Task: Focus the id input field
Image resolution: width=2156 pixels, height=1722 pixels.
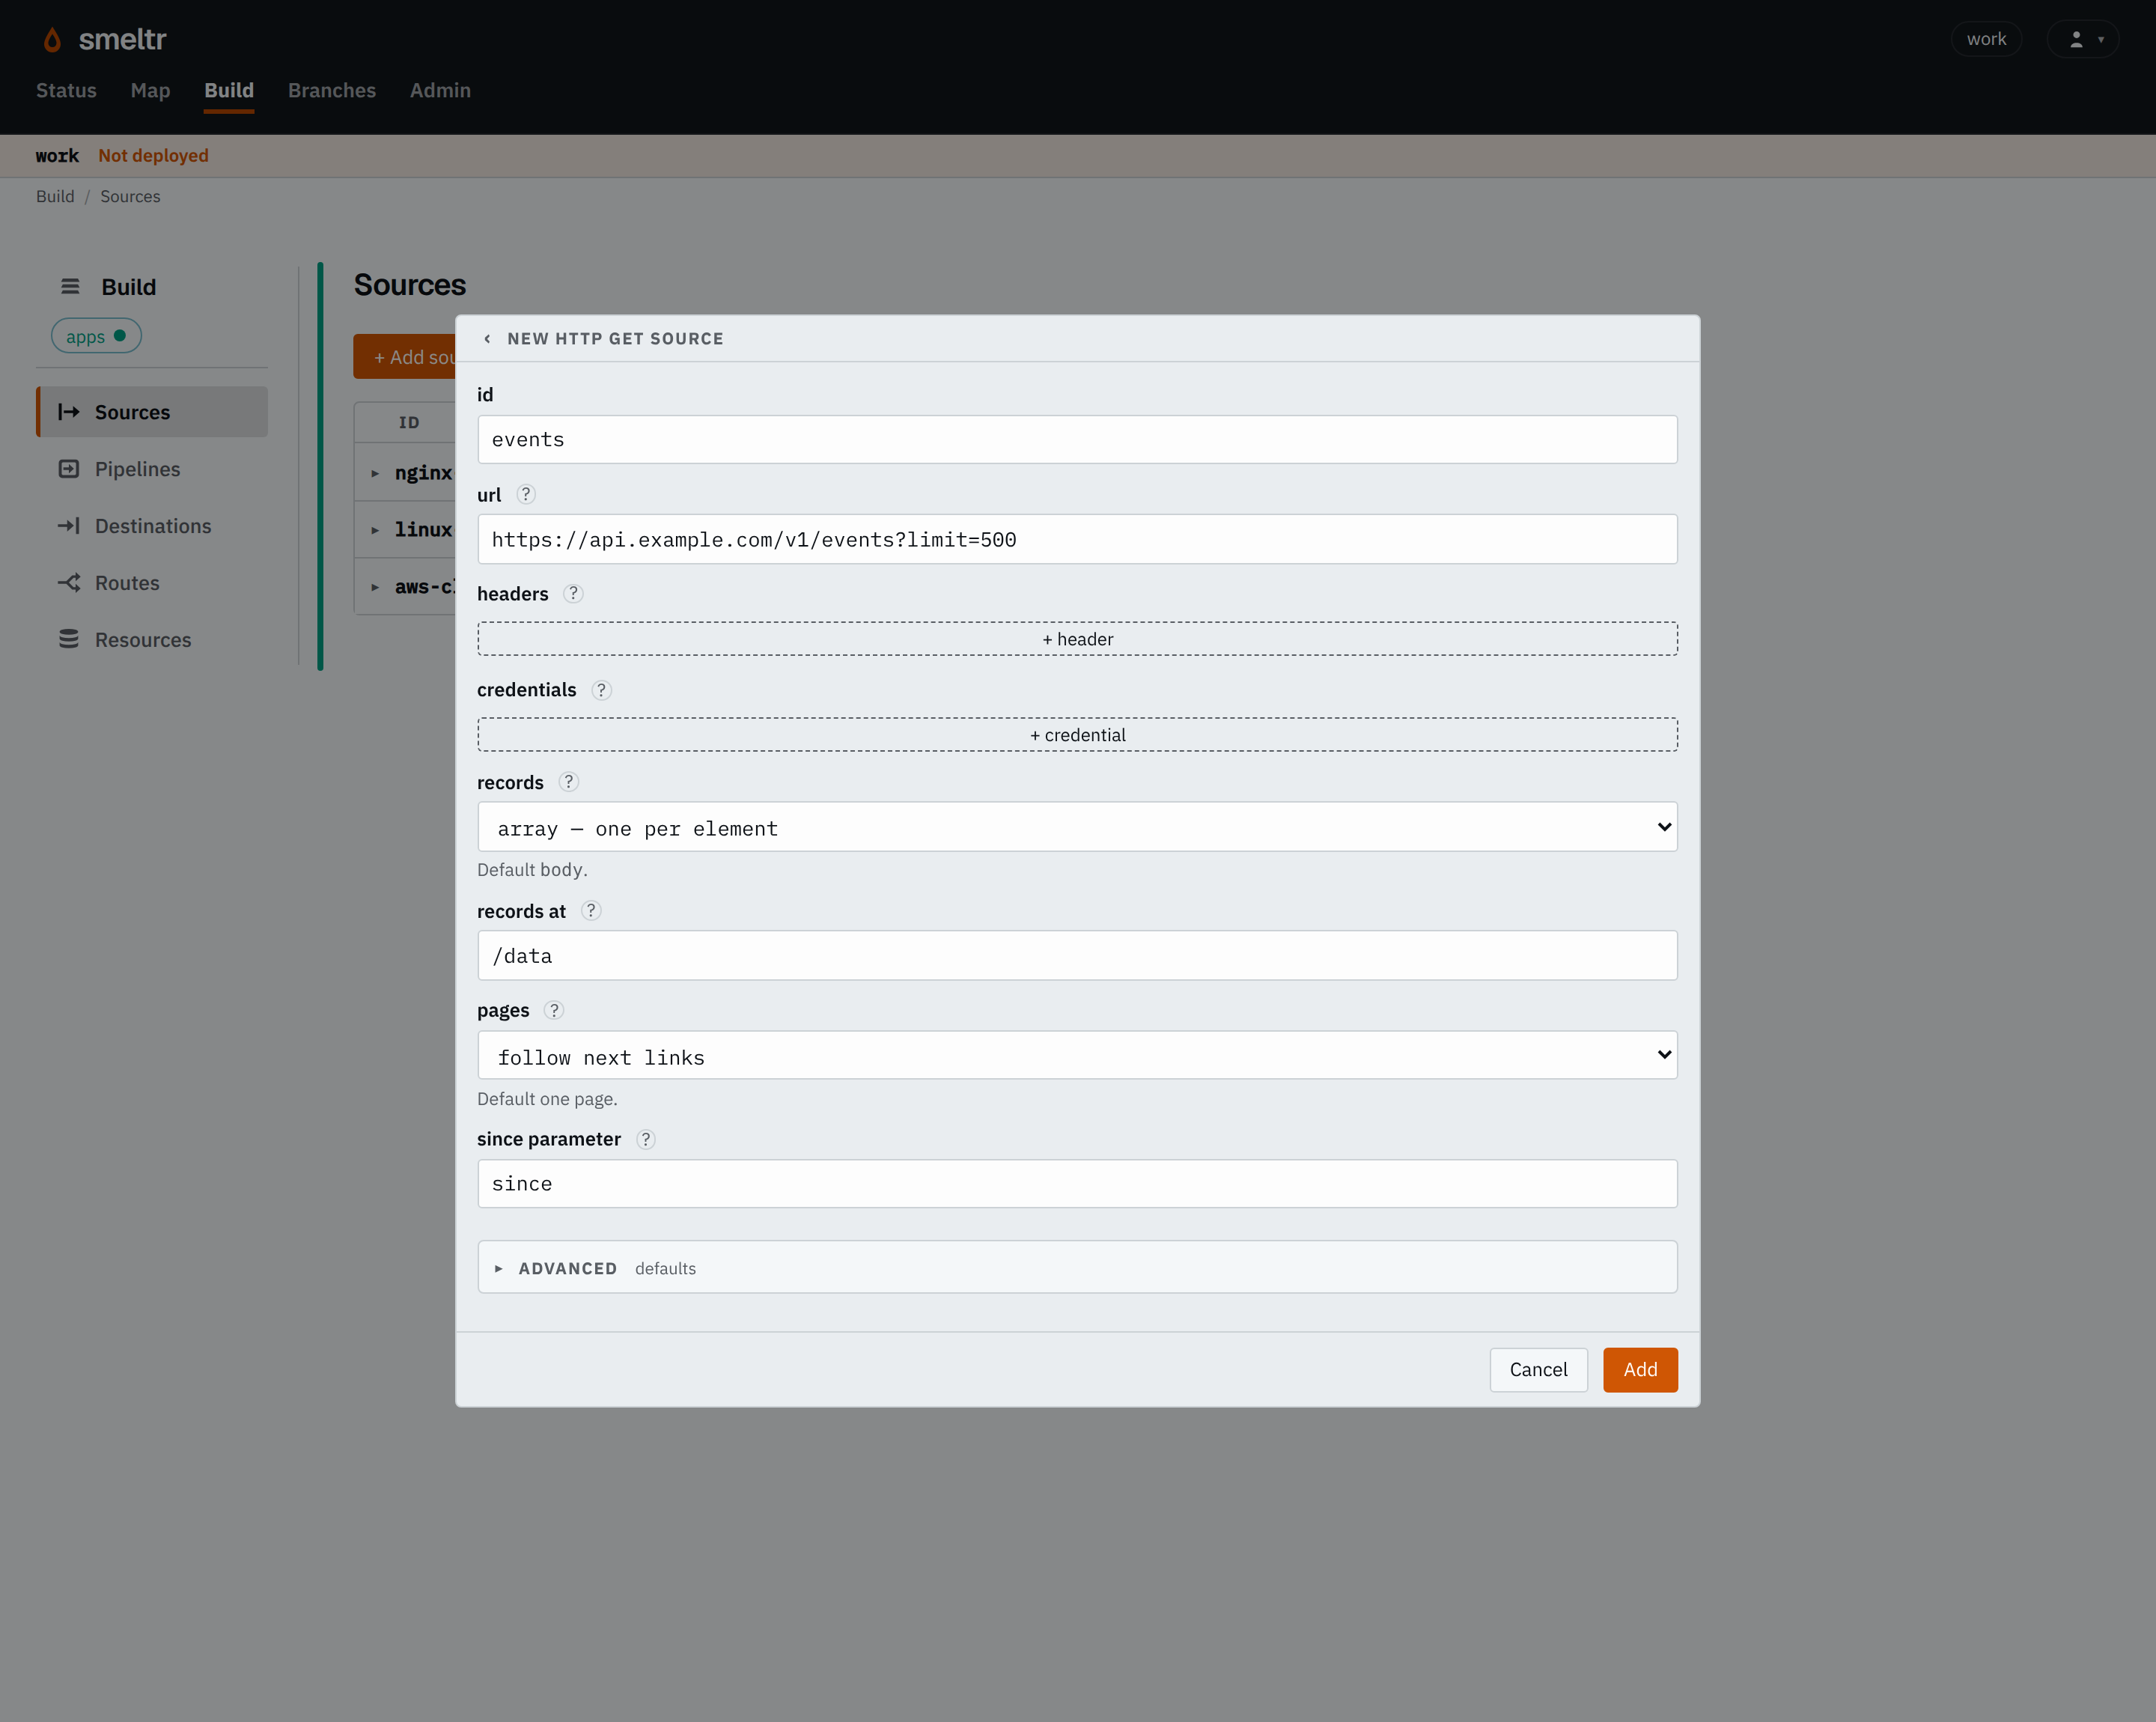Action: (x=1077, y=440)
